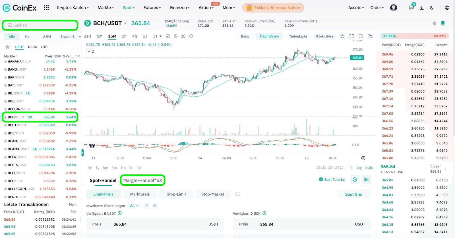
Task: Open the Spot Tutorial play link
Action: 332,179
